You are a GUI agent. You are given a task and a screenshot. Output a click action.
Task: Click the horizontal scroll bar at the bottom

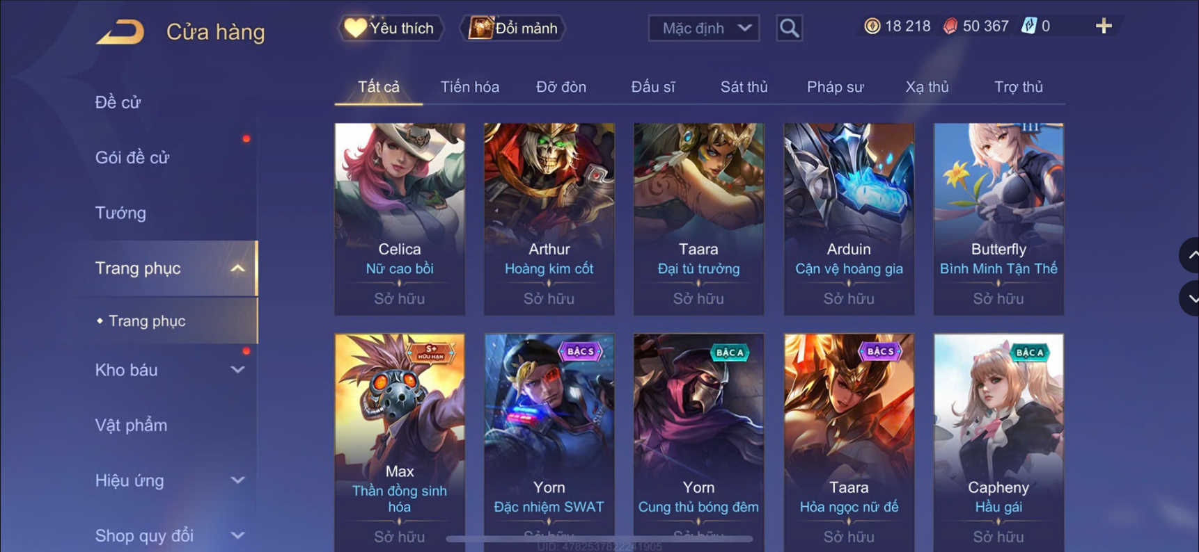pos(599,538)
